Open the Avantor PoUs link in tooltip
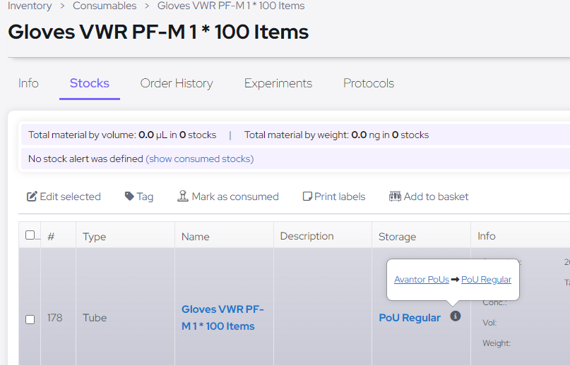The width and height of the screenshot is (570, 365). pos(421,279)
